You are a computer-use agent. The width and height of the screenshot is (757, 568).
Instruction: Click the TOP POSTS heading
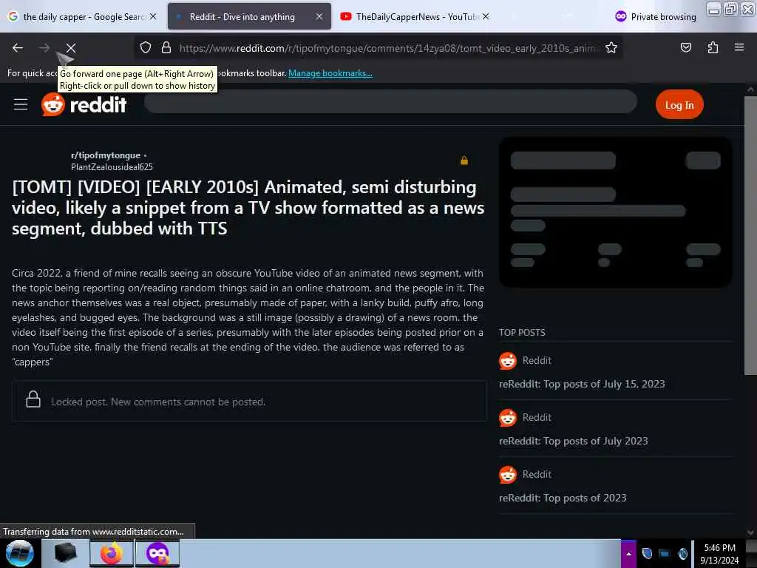(522, 332)
